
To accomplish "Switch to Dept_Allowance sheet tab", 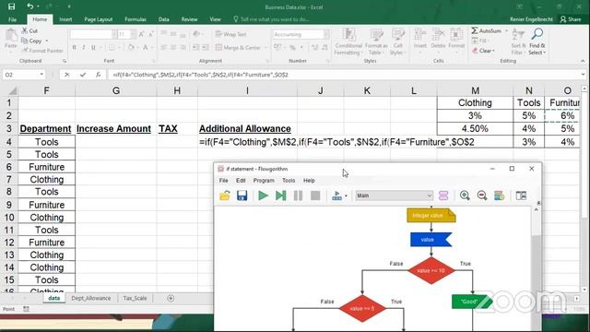I will coord(91,298).
